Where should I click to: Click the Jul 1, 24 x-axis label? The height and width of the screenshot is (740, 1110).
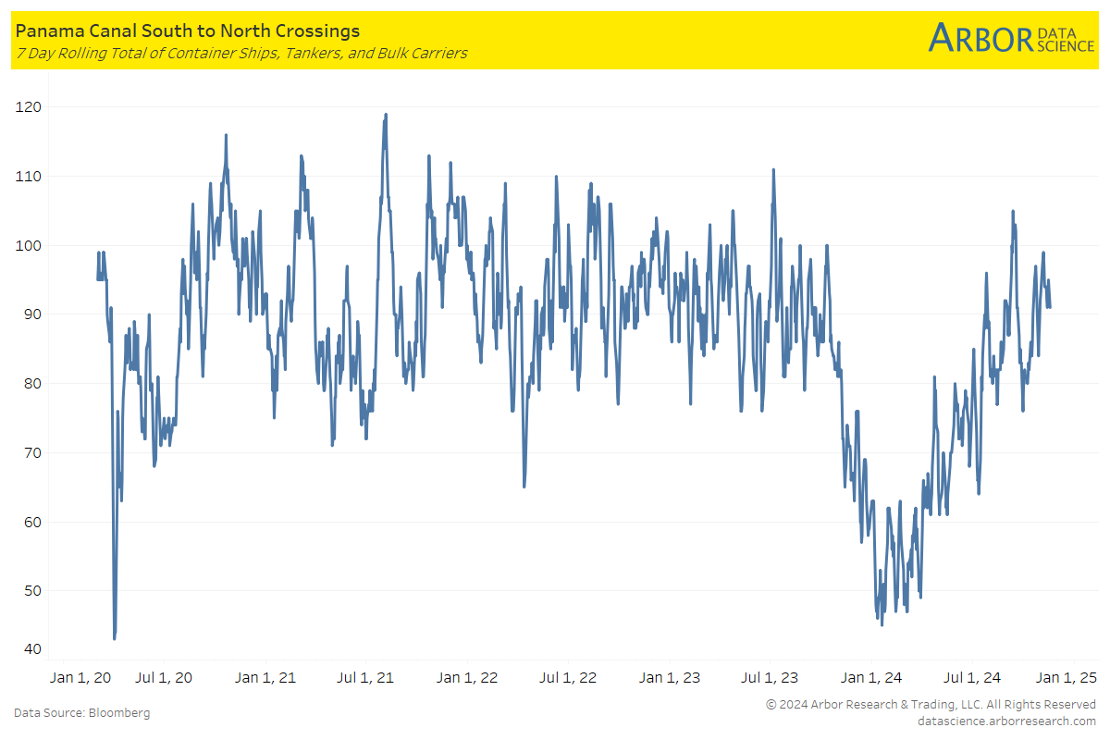971,678
